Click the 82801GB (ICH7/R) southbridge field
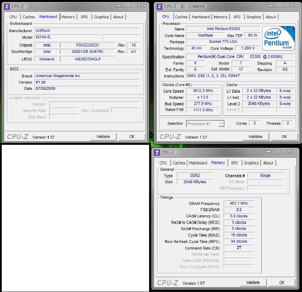The image size is (302, 292). point(87,52)
